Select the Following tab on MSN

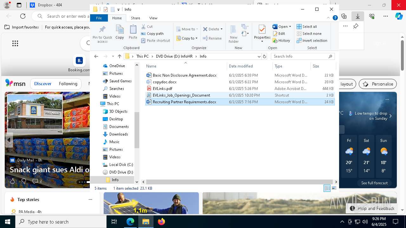(x=68, y=84)
